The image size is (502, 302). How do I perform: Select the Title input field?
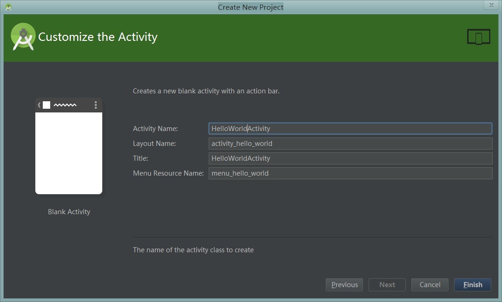(350, 158)
